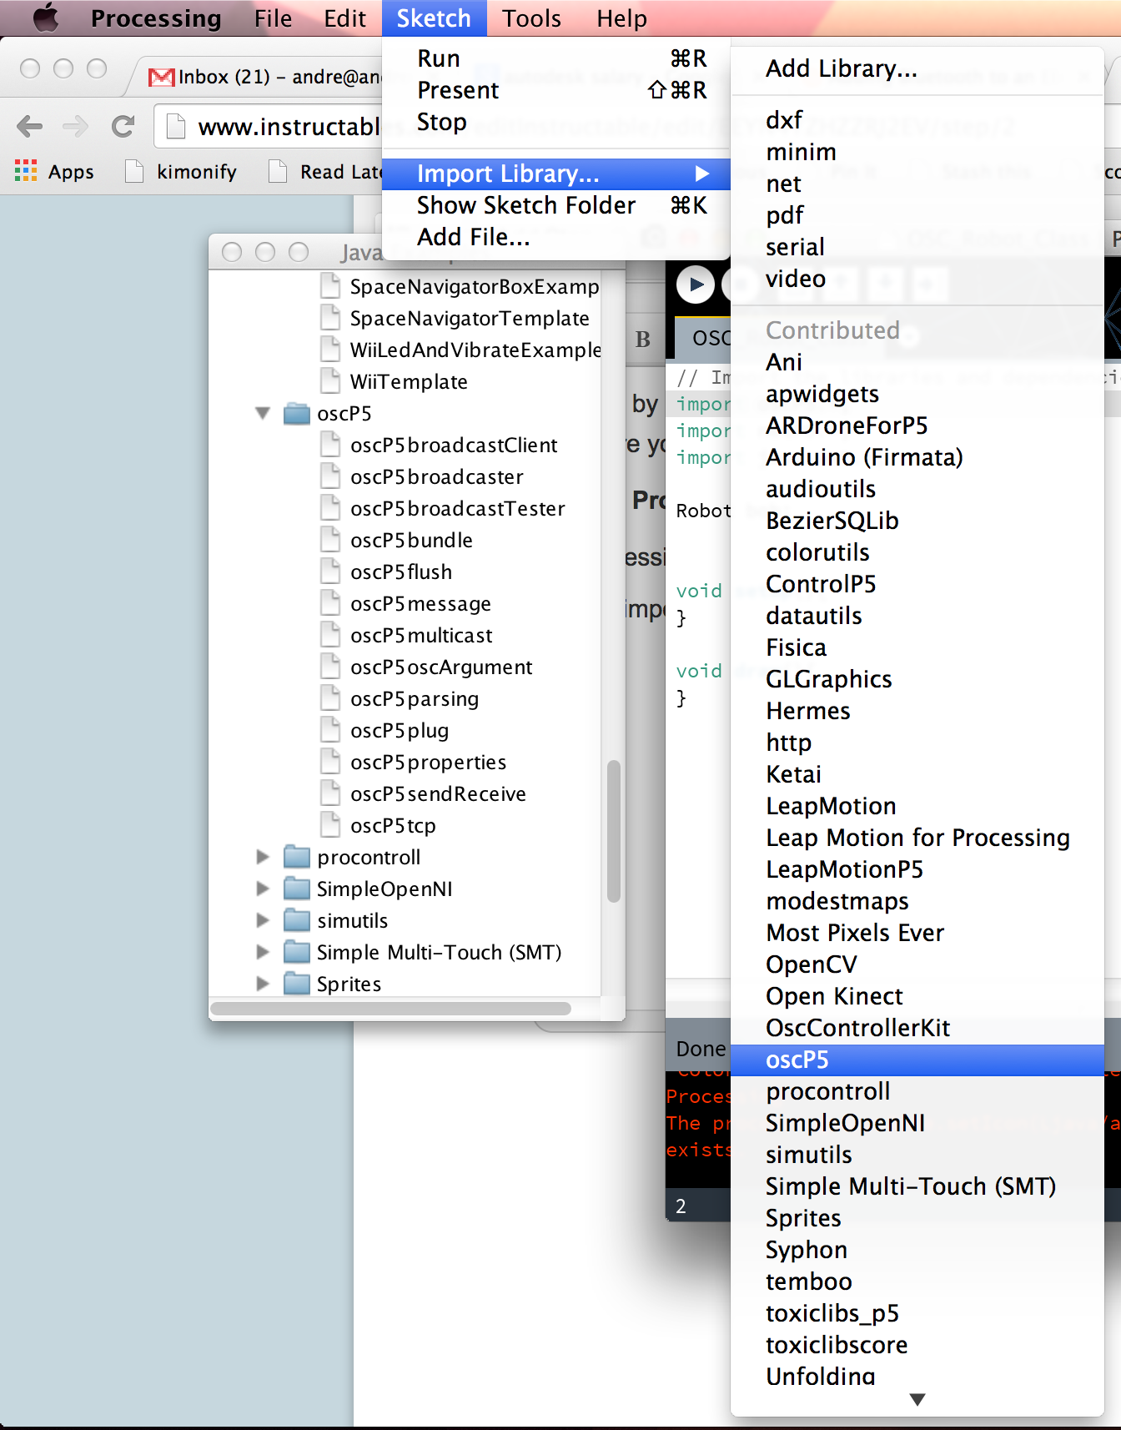Screen dimensions: 1121x1430
Task: Open oscP5broadcaster example
Action: coord(437,476)
